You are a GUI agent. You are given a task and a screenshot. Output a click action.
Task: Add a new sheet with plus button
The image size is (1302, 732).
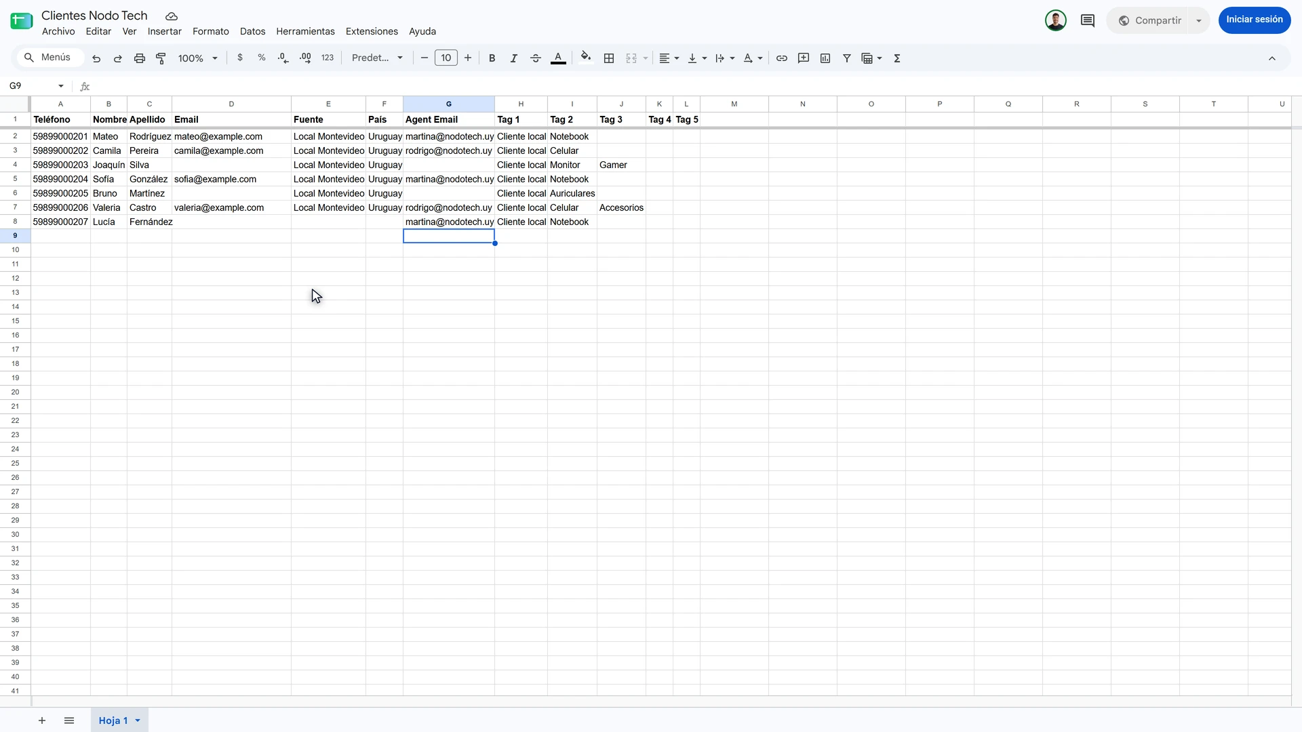point(42,720)
